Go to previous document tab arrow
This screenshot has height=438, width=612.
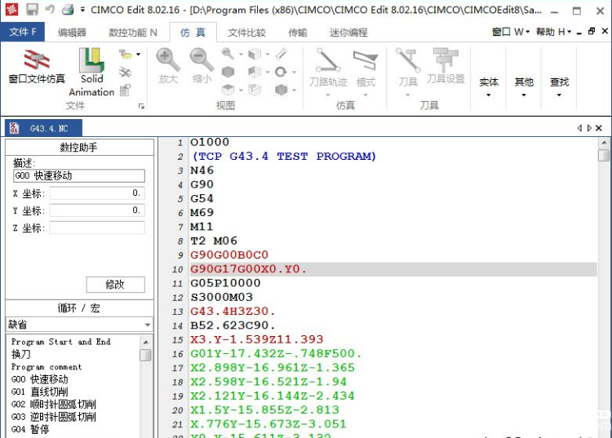tap(579, 128)
